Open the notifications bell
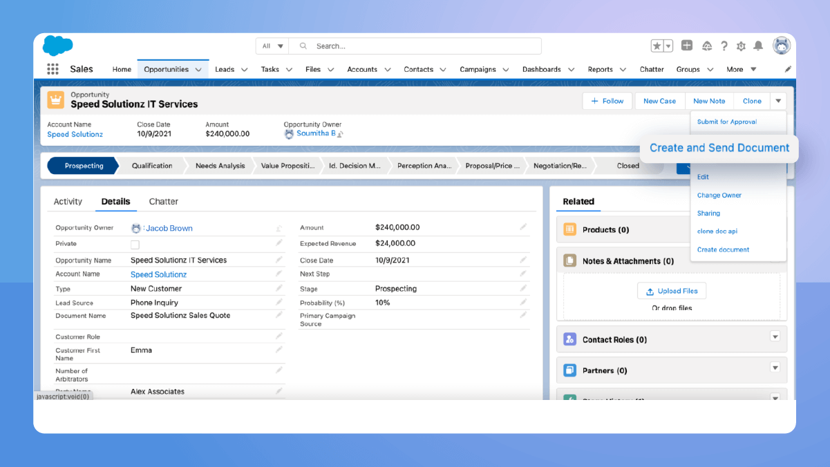Image resolution: width=830 pixels, height=467 pixels. click(x=758, y=46)
